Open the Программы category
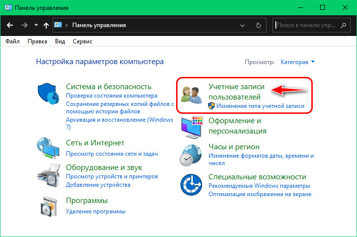 click(87, 201)
